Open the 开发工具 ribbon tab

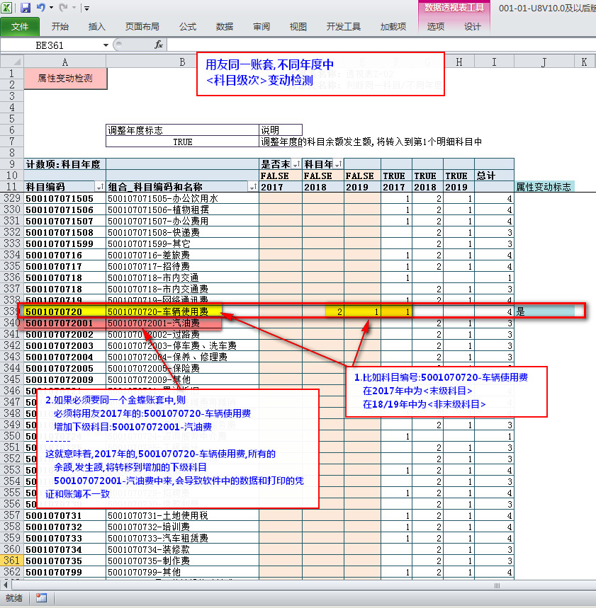[x=343, y=27]
